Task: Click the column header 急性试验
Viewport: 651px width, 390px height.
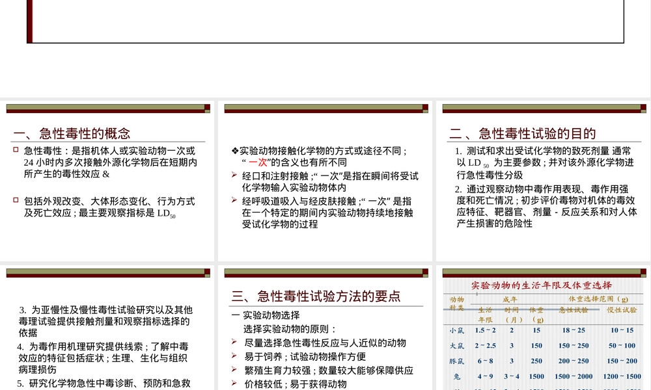Action: click(574, 310)
